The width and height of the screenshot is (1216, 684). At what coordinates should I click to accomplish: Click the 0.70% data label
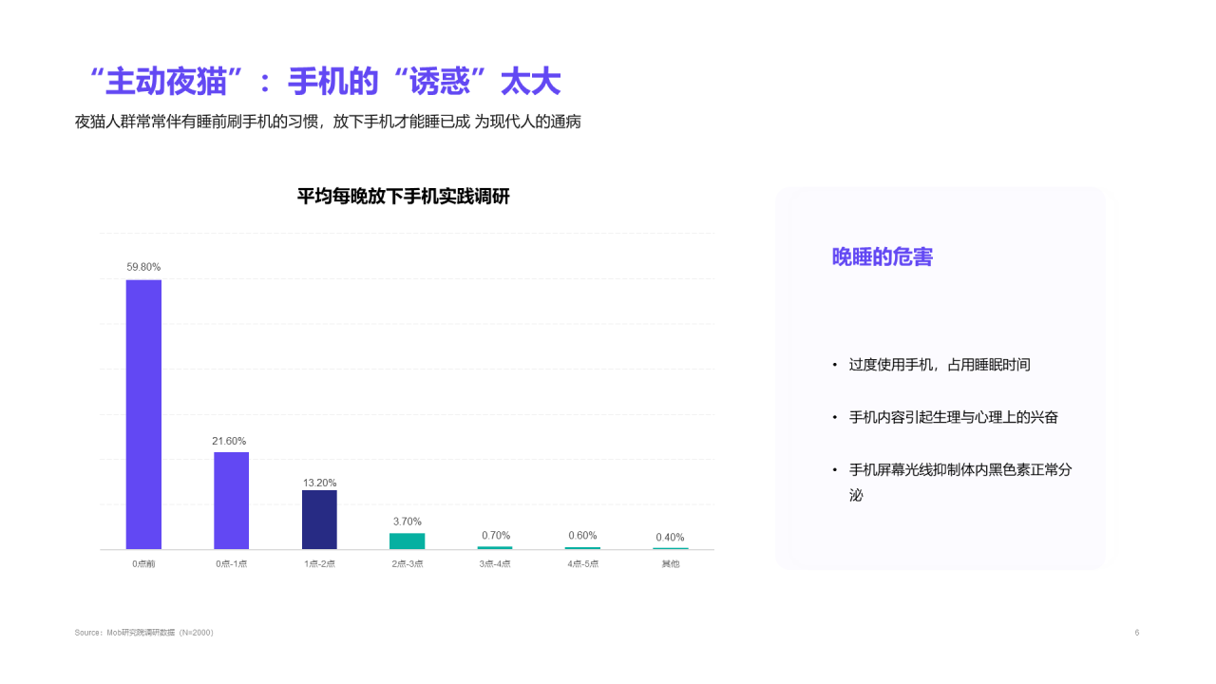click(x=496, y=536)
